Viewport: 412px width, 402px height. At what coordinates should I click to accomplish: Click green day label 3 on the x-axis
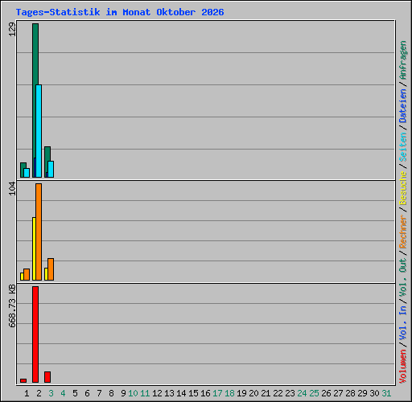pos(51,393)
